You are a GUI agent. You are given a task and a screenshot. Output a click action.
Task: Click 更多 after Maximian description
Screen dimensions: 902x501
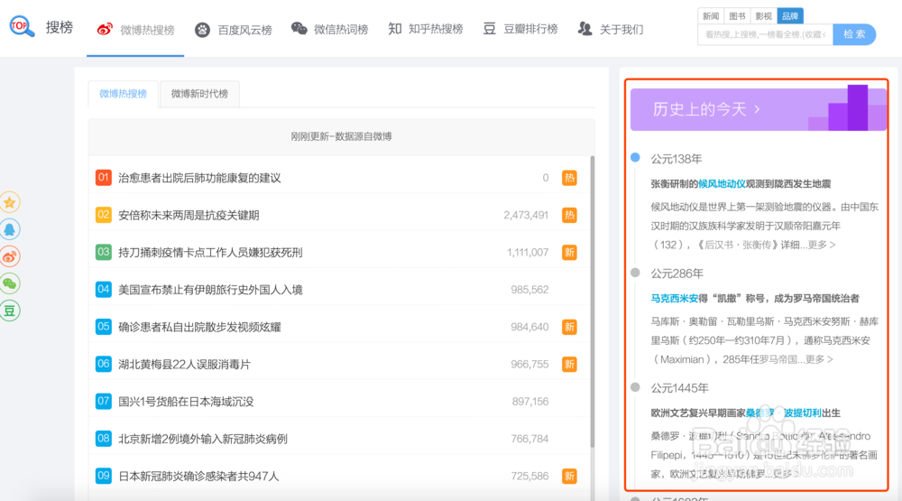point(819,359)
